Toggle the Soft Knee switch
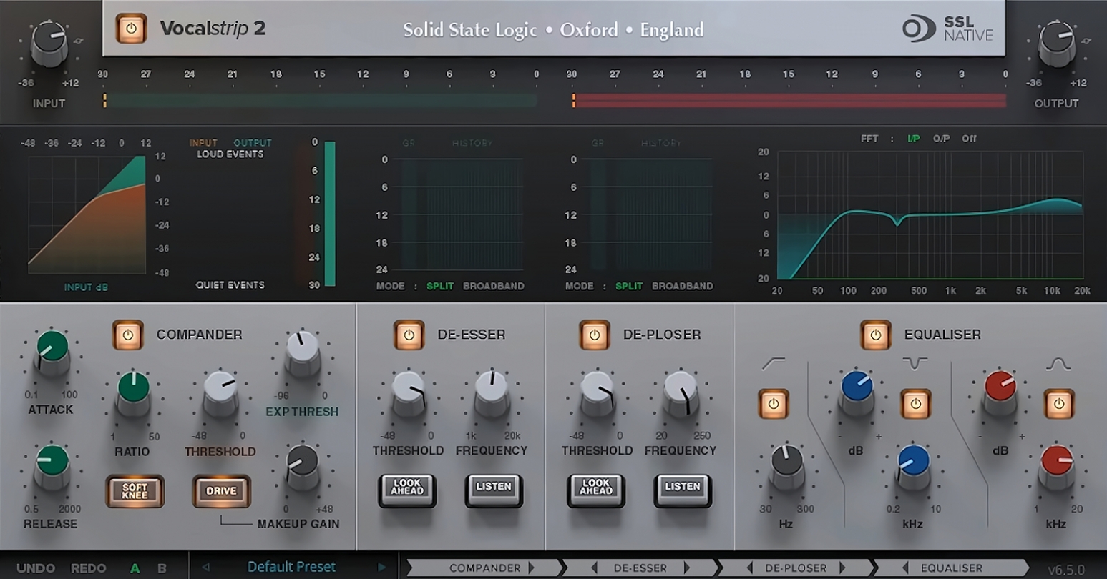This screenshot has height=579, width=1107. (x=135, y=491)
